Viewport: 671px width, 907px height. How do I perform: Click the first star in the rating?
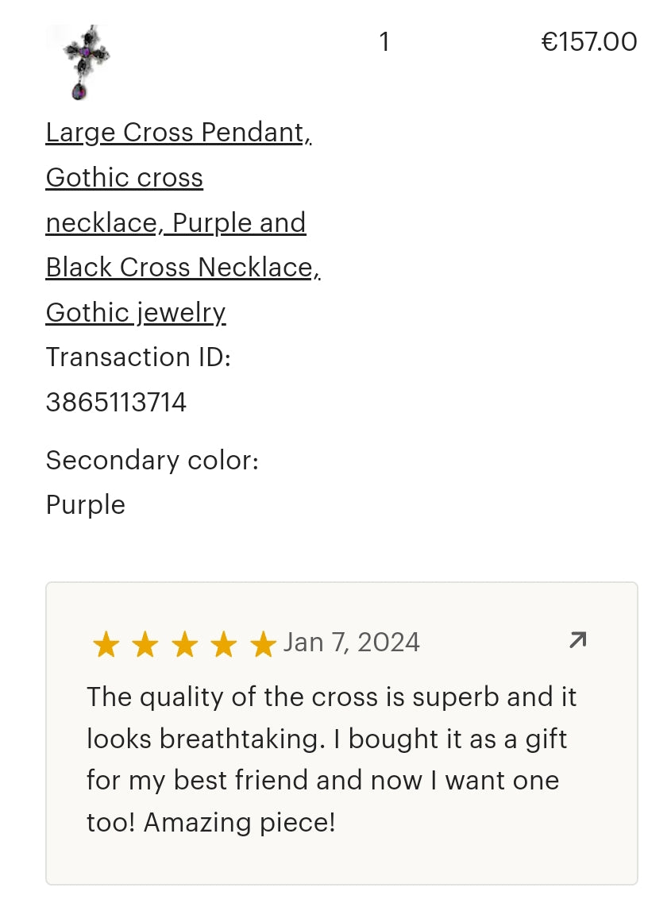tap(106, 644)
